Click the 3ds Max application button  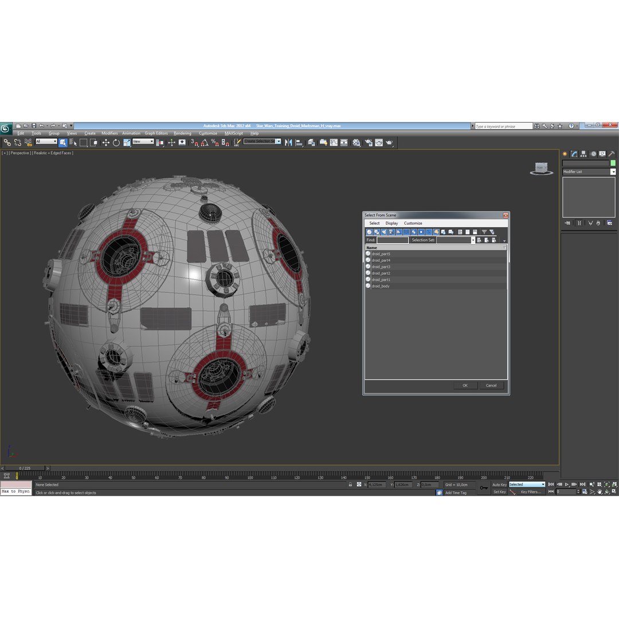[x=6, y=129]
